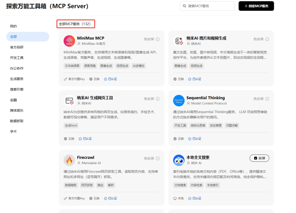Click the magnifier icon in search box
This screenshot has width=296, height=213.
(184, 6)
